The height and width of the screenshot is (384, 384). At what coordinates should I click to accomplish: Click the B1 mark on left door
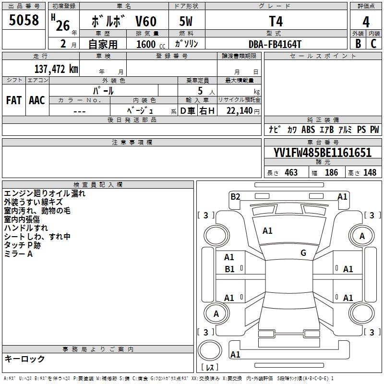(x=229, y=269)
